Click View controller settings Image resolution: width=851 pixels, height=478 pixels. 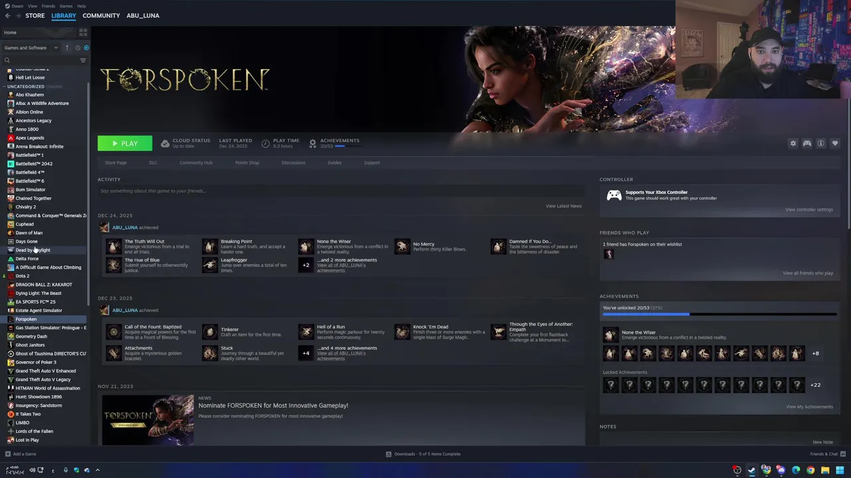[x=808, y=210]
